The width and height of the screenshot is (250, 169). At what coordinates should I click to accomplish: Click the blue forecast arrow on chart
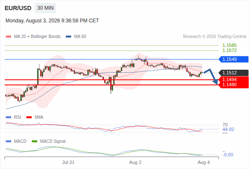coord(211,76)
